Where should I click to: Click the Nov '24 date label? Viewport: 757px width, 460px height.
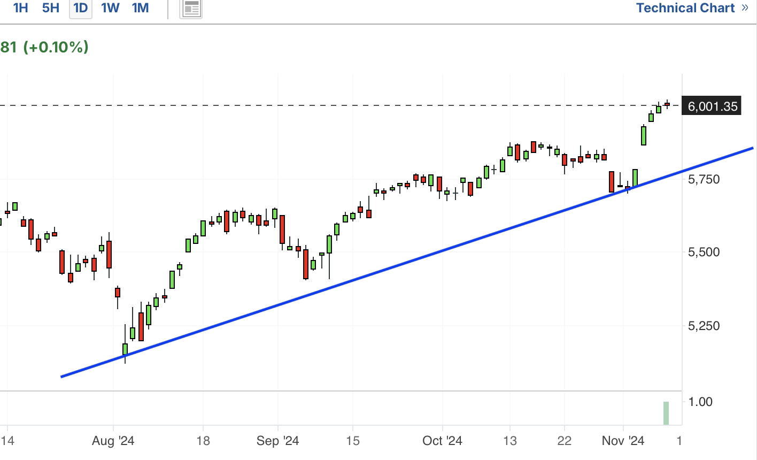tap(623, 441)
